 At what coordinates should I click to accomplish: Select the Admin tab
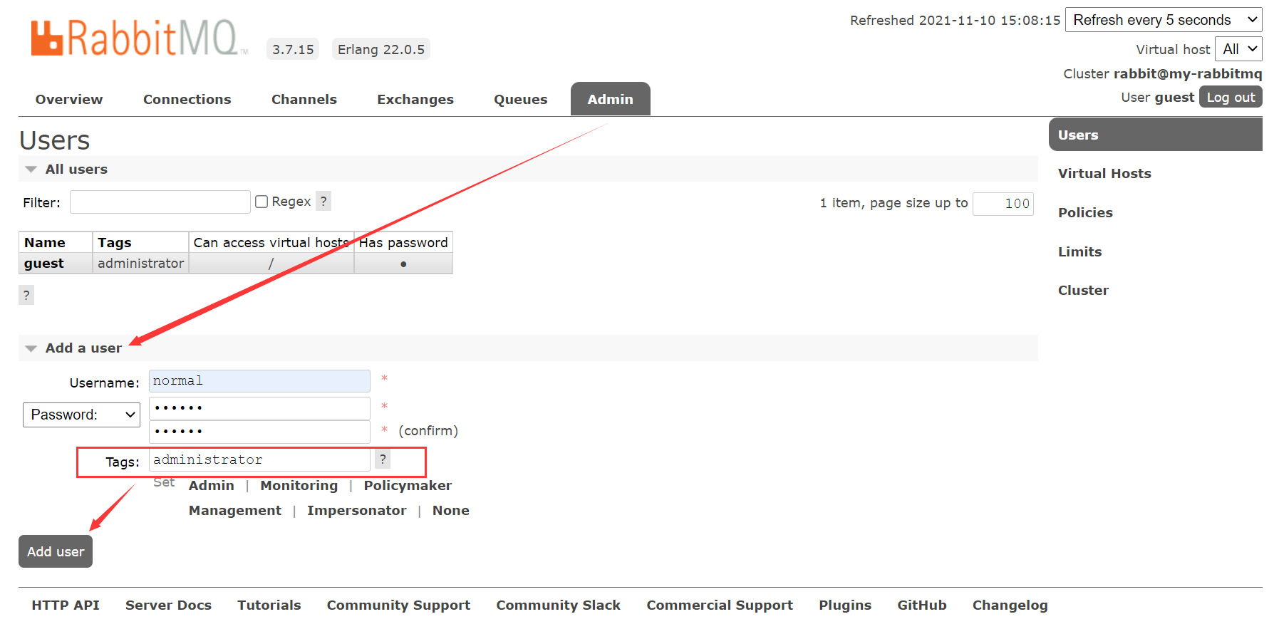coord(611,99)
